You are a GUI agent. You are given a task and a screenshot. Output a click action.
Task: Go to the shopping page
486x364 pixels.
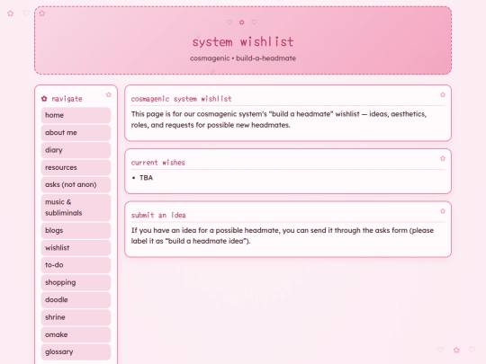point(76,282)
